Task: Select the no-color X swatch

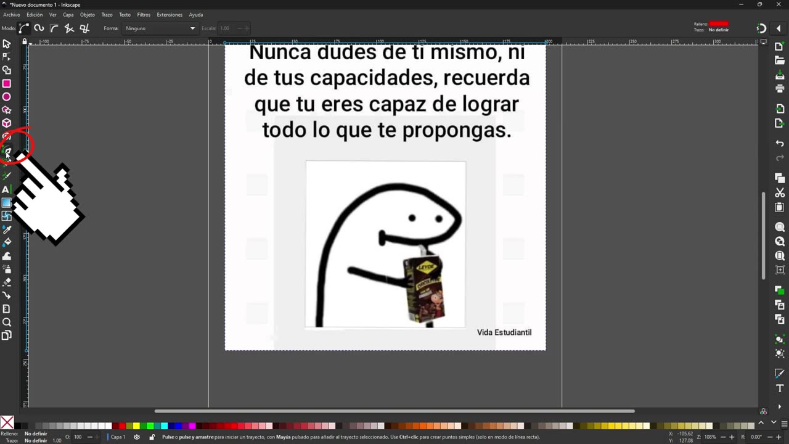Action: 7,423
